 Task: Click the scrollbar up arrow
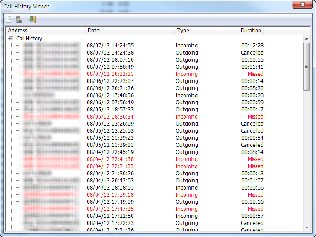point(307,39)
